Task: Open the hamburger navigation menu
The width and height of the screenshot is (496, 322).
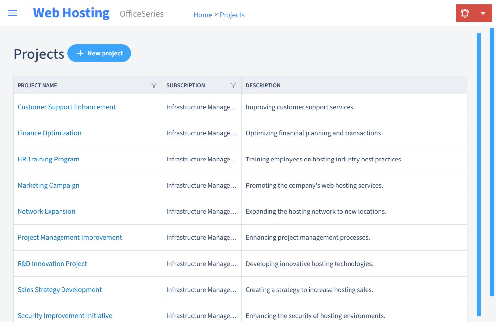Action: (x=12, y=13)
